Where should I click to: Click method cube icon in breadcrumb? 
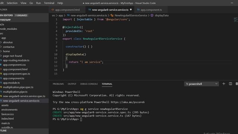(152, 15)
